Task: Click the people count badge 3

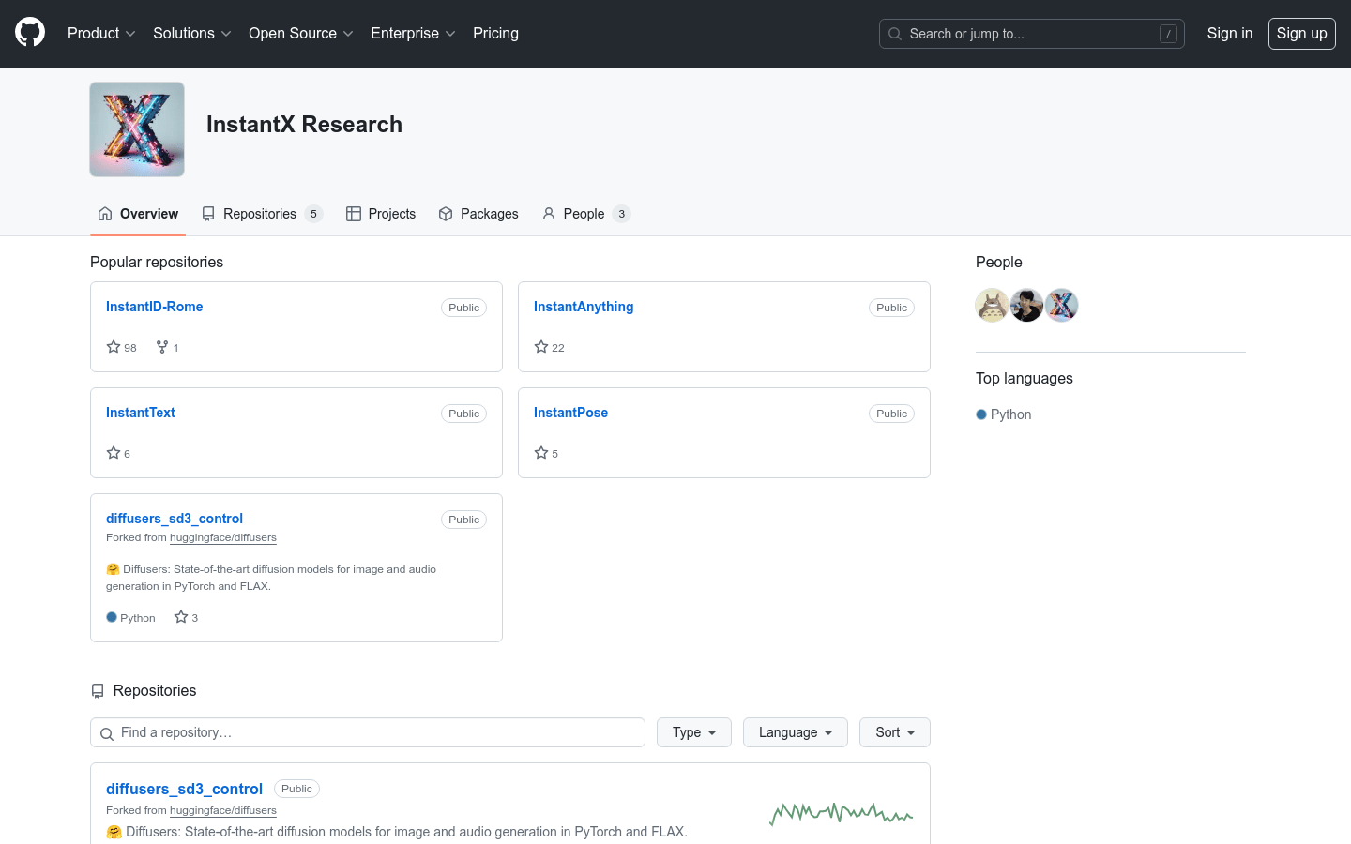Action: [621, 214]
